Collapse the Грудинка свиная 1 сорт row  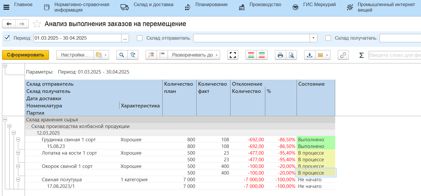(x=18, y=140)
